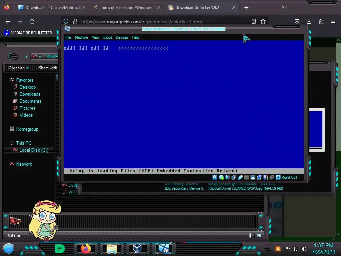This screenshot has height=256, width=341.
Task: Click the VM virtualization features indicator
Action: tap(265, 177)
